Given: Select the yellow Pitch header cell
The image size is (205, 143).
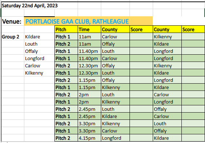Looking at the screenshot, I should coord(66,29).
